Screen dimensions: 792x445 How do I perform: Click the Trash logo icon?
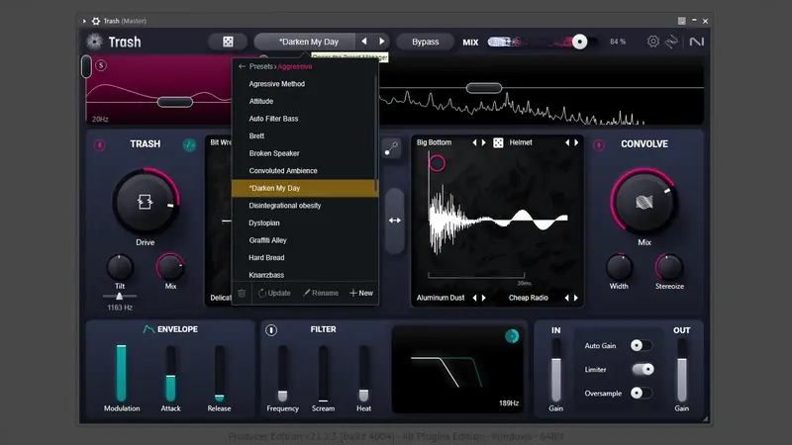pyautogui.click(x=94, y=42)
